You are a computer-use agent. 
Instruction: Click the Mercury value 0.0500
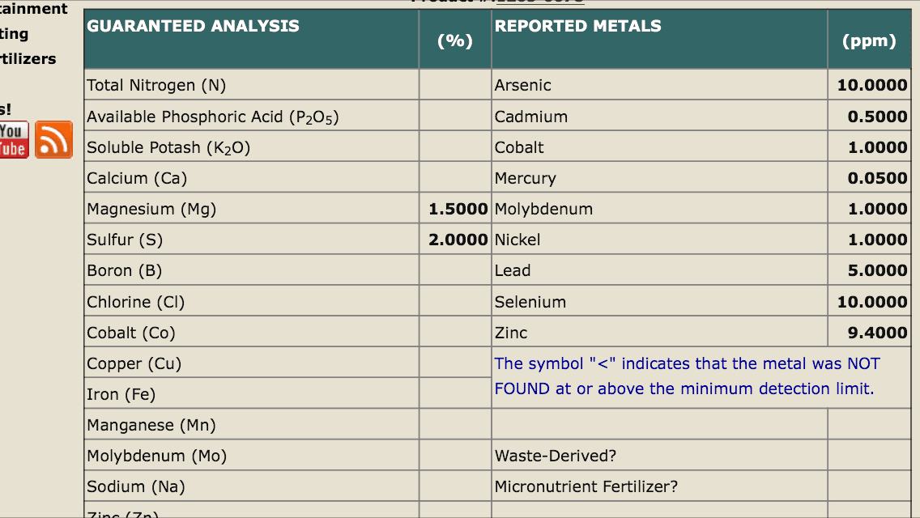877,178
